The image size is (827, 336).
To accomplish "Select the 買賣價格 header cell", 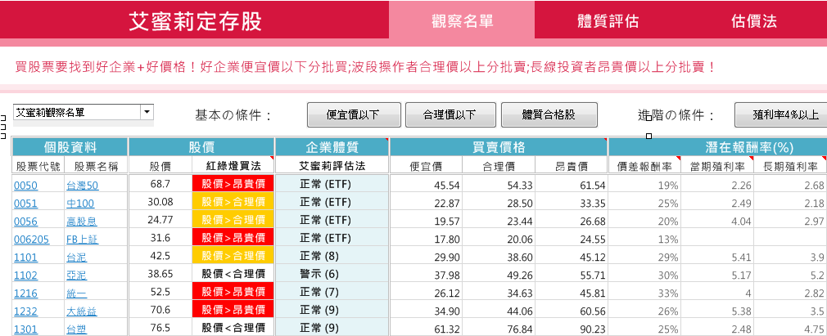I will point(499,147).
